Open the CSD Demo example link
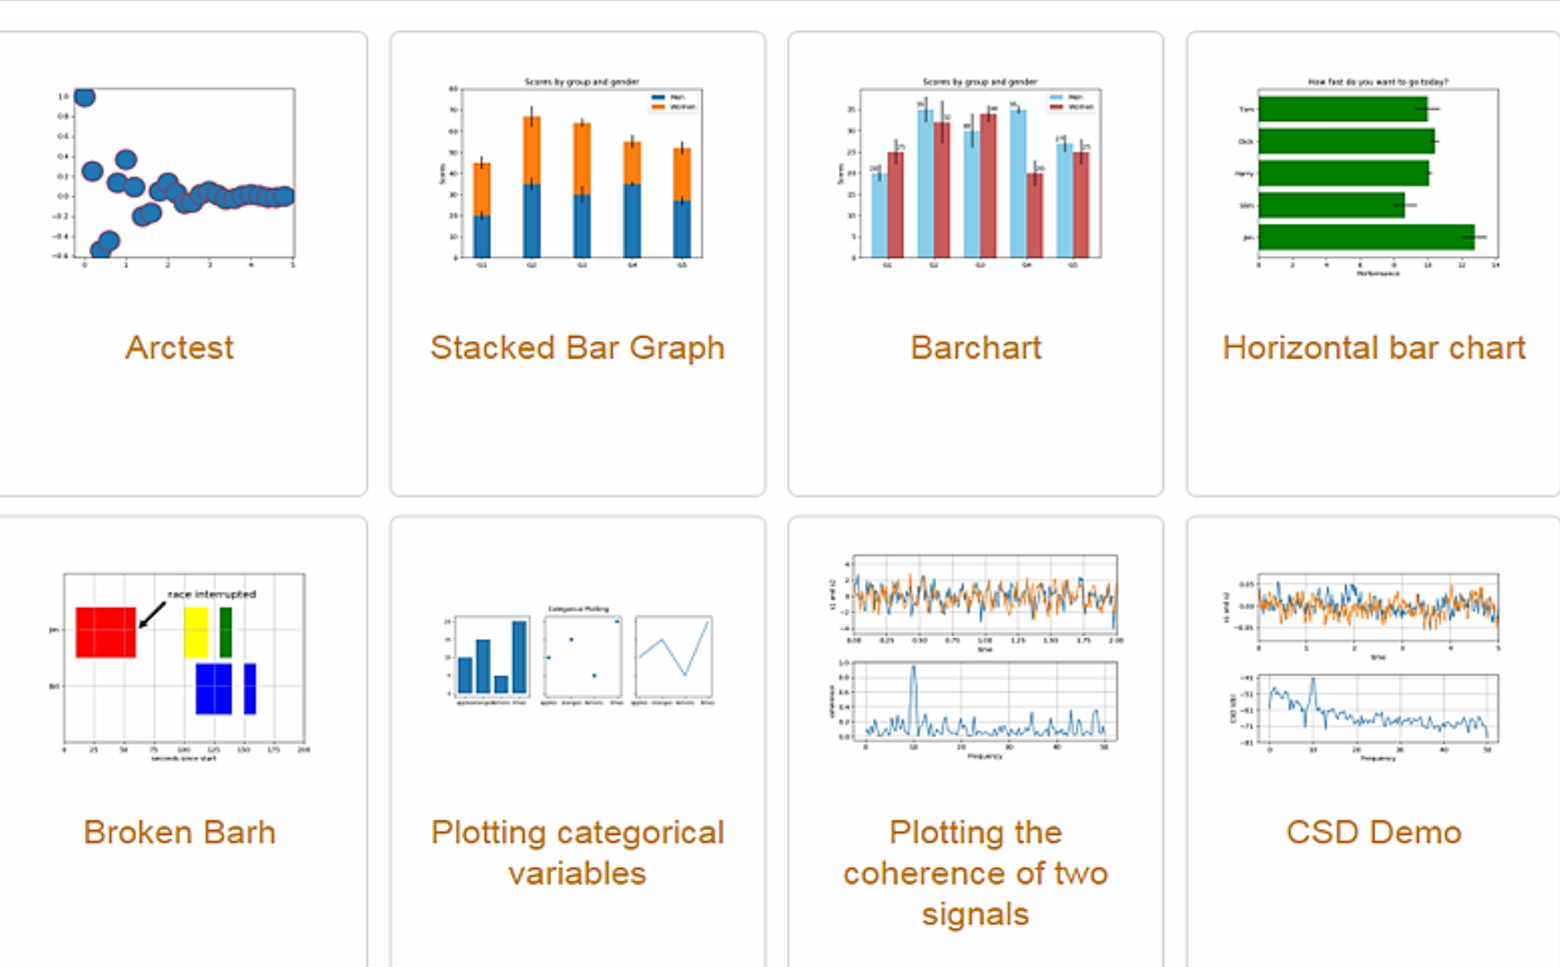Image resolution: width=1560 pixels, height=967 pixels. pyautogui.click(x=1374, y=832)
